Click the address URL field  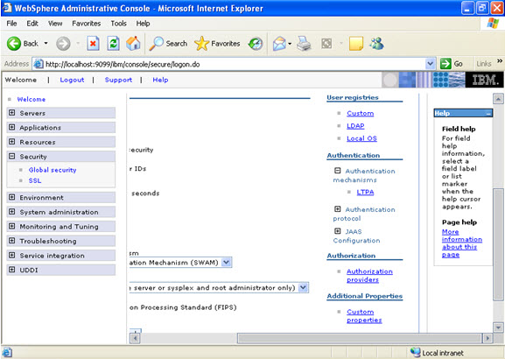[x=235, y=64]
